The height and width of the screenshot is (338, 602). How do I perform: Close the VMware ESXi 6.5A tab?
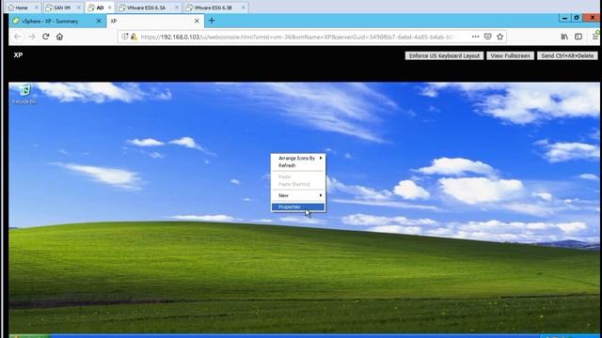pyautogui.click(x=177, y=8)
